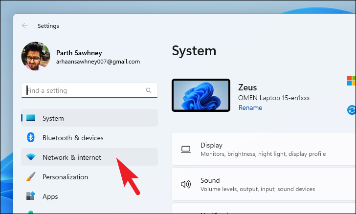Click the Apps squares icon in sidebar

[x=31, y=196]
